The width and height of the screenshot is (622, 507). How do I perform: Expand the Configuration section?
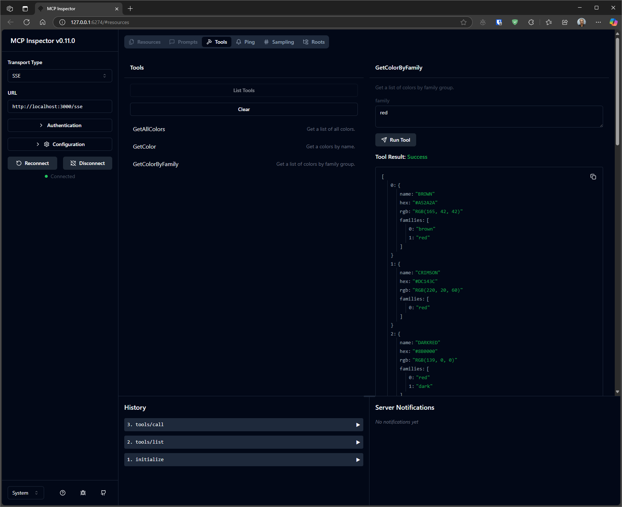(x=60, y=144)
